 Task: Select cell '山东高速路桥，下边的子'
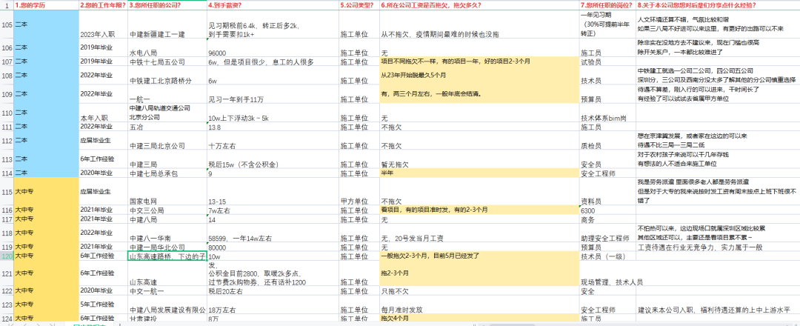tap(167, 256)
